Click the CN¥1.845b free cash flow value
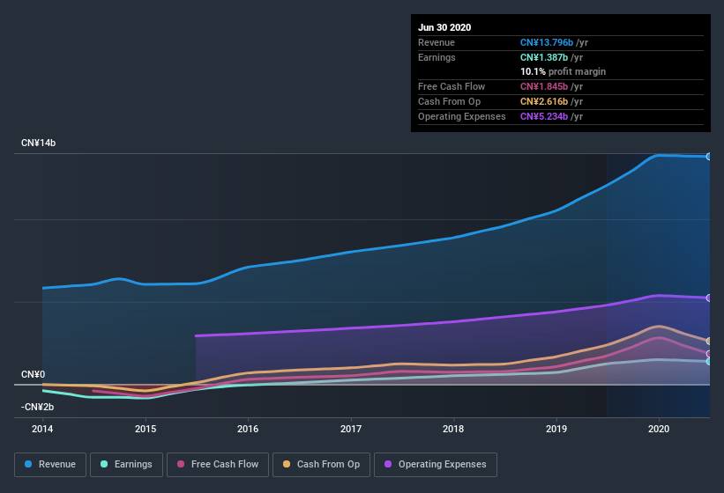 (x=544, y=86)
